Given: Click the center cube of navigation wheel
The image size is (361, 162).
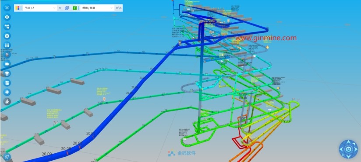Looking at the screenshot, I should click(348, 149).
